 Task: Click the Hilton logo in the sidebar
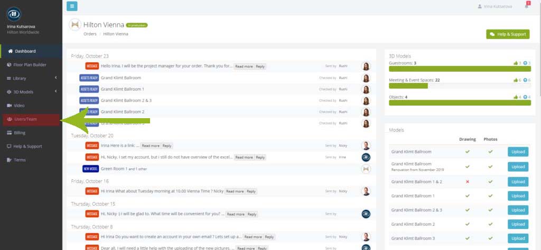pyautogui.click(x=14, y=14)
